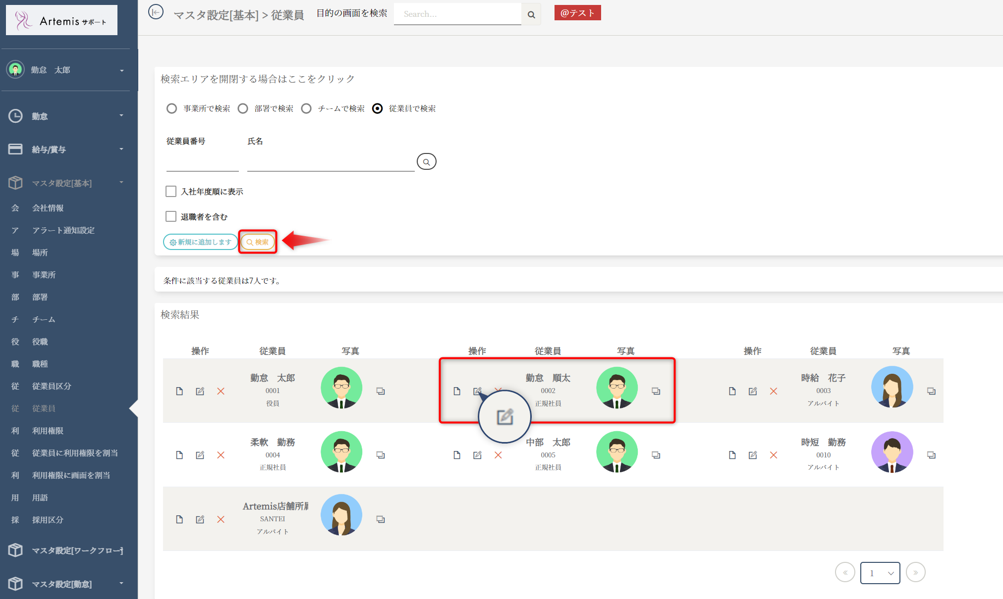Open 会社情報 in sidebar menu
1003x599 pixels.
point(48,208)
